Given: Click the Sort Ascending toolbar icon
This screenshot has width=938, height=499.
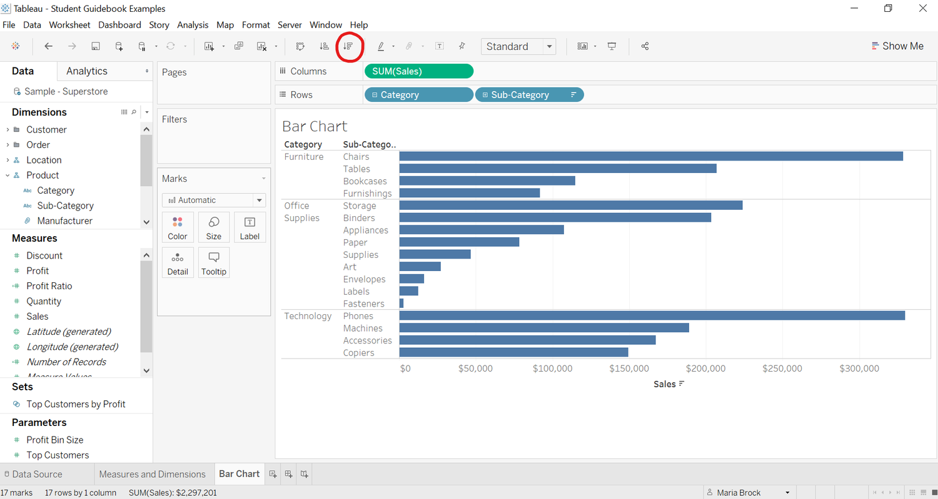Looking at the screenshot, I should [323, 46].
